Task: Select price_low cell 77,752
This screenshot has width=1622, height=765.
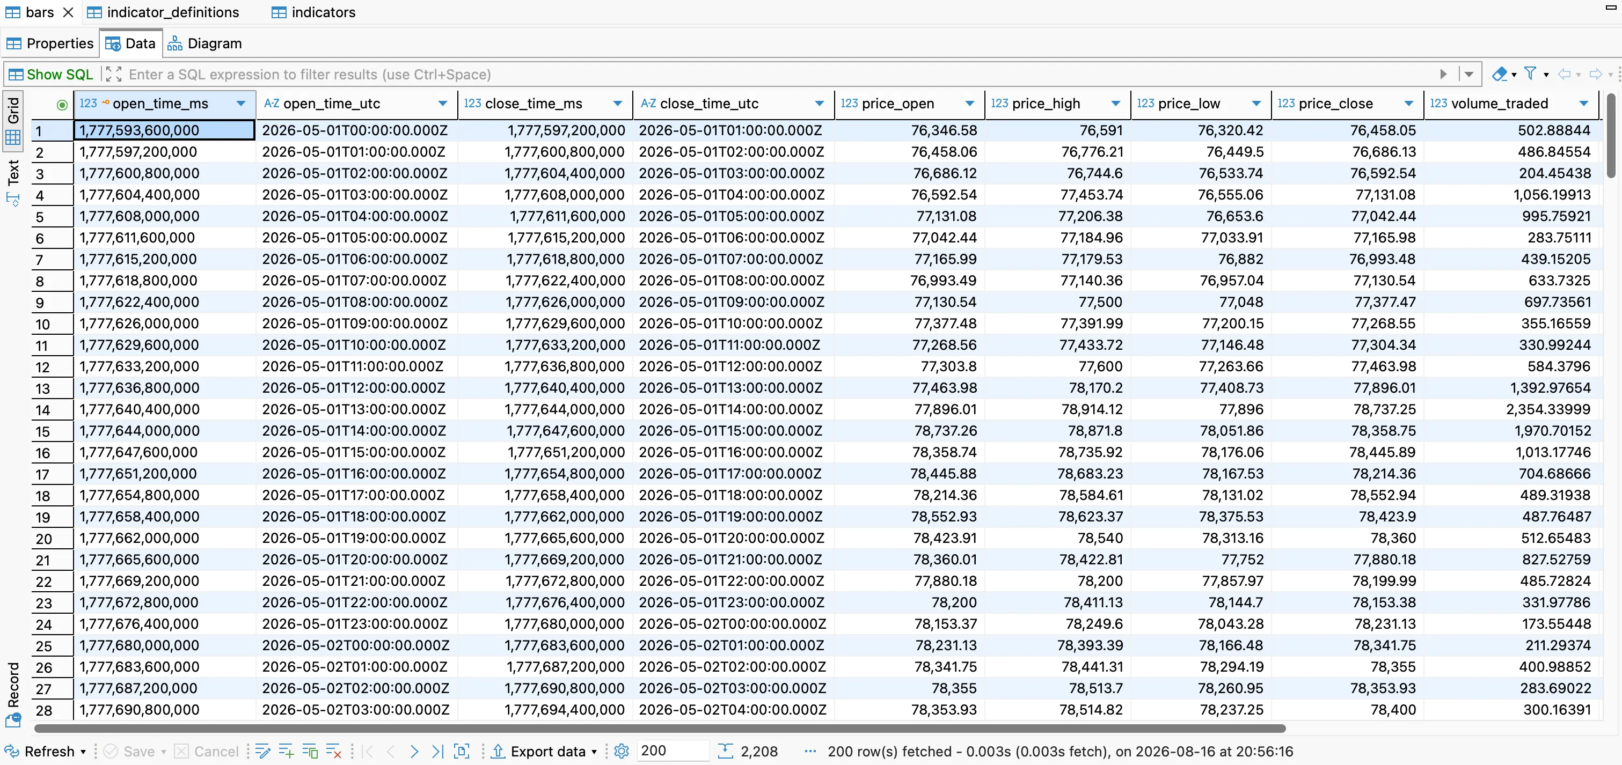Action: point(1201,560)
